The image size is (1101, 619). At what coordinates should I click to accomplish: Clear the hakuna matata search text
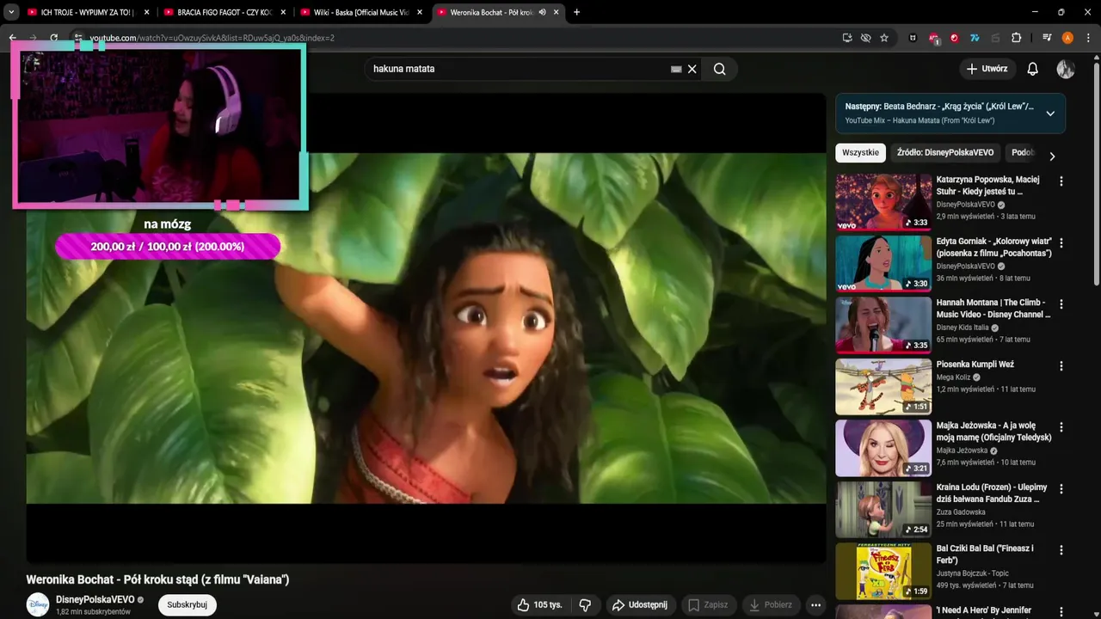692,69
